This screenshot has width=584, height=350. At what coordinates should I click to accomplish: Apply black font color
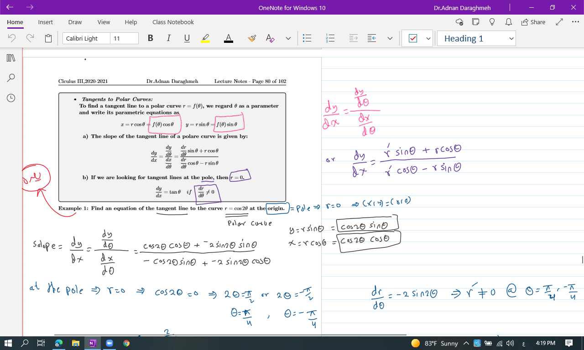(x=229, y=38)
